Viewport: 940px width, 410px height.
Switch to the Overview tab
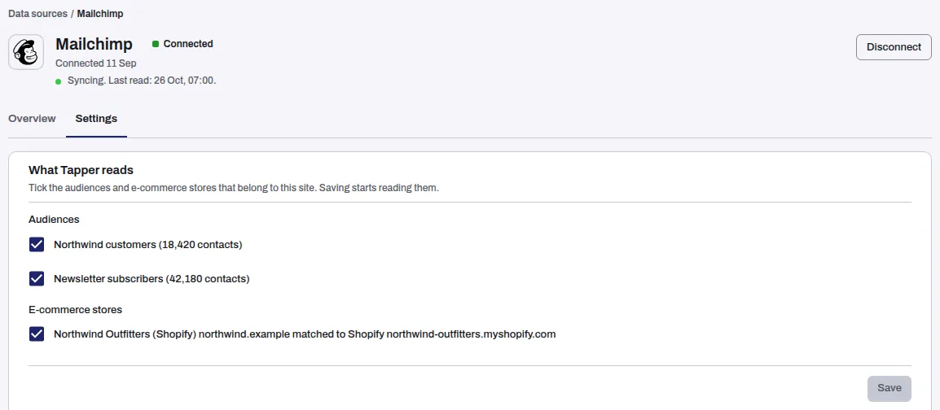(32, 119)
